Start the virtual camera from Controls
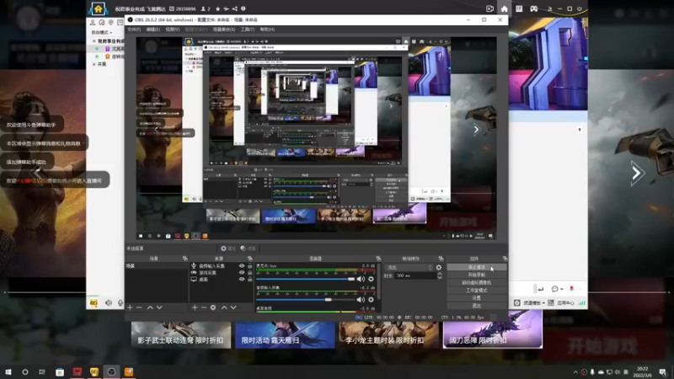The image size is (674, 379). pyautogui.click(x=476, y=283)
